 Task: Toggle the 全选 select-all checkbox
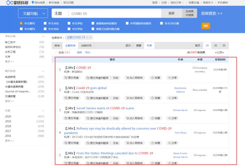pyautogui.click(x=55, y=52)
